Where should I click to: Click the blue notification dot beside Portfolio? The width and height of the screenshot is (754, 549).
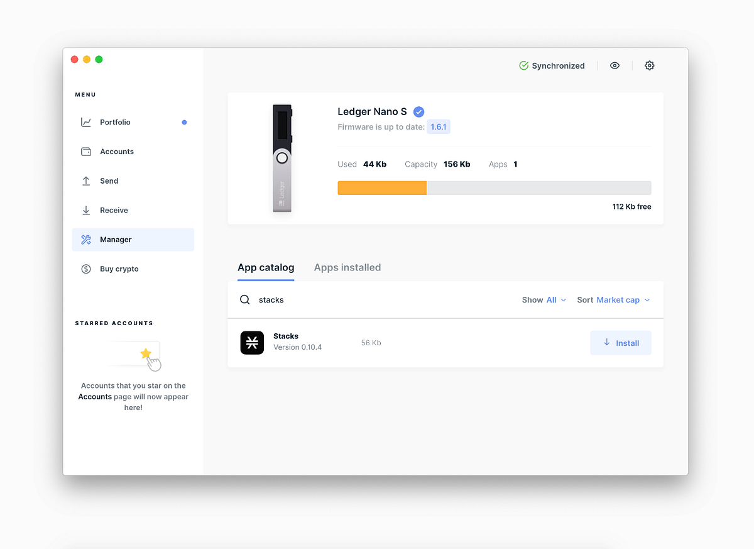coord(184,122)
